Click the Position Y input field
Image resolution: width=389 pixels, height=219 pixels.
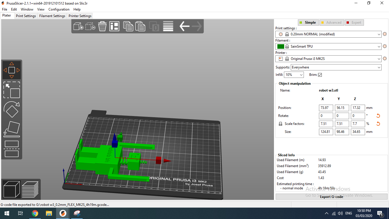pos(342,108)
